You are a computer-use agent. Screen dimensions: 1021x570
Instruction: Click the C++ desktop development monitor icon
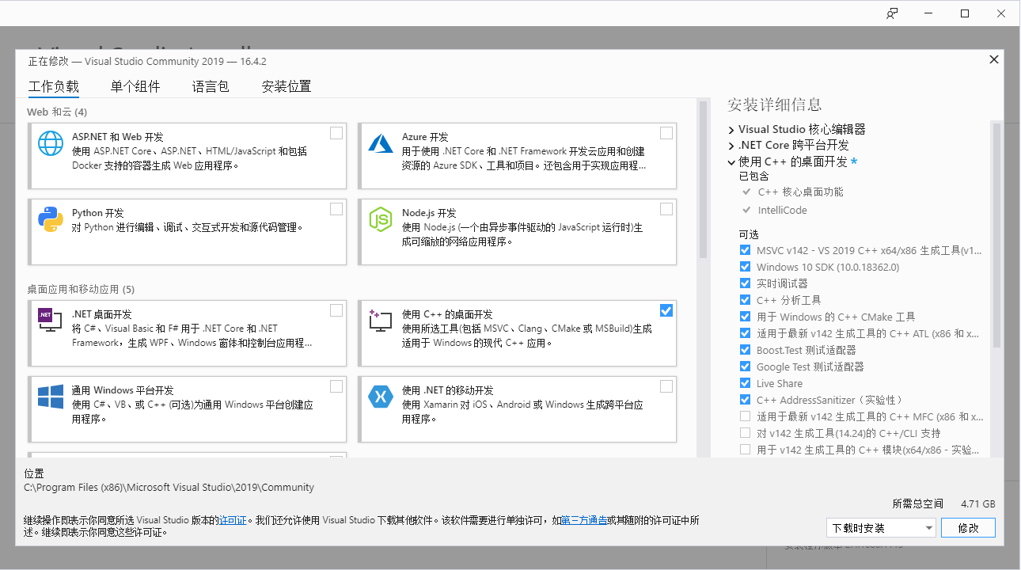(x=381, y=321)
